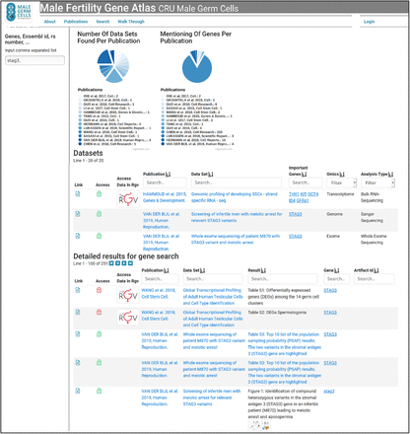Sort Datasets table by Omics column
This screenshot has width=410, height=434.
342,174
